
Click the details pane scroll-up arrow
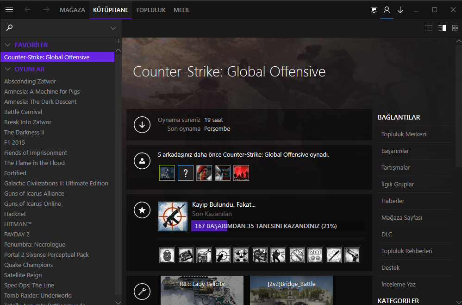coord(459,41)
